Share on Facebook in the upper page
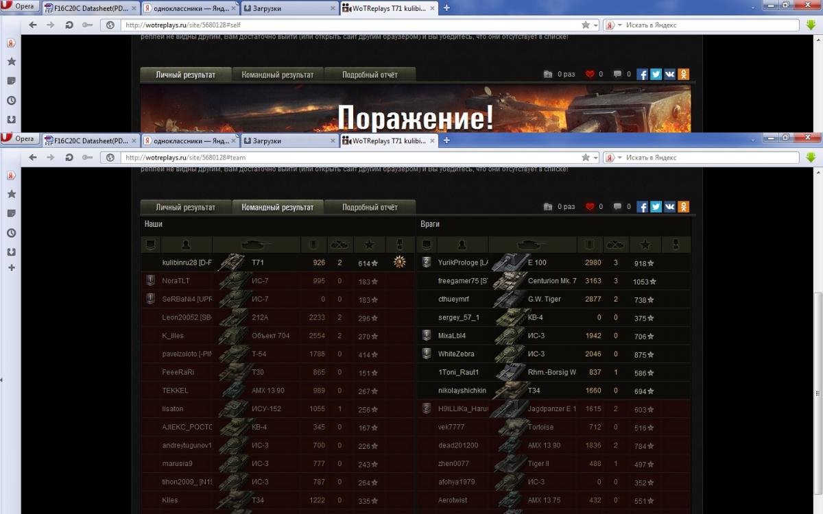This screenshot has width=823, height=514. pos(642,74)
